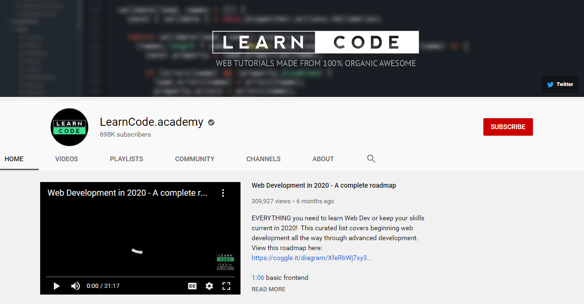The width and height of the screenshot is (584, 304).
Task: Subscribe to LearnCode.academy channel
Action: [x=508, y=127]
